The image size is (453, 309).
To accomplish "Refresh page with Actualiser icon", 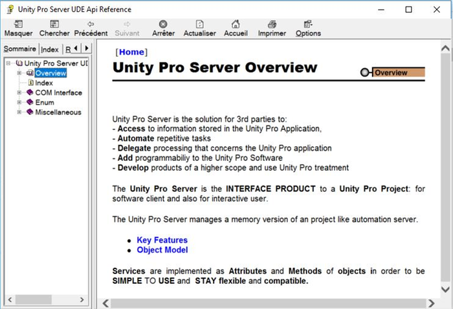I will pos(199,24).
